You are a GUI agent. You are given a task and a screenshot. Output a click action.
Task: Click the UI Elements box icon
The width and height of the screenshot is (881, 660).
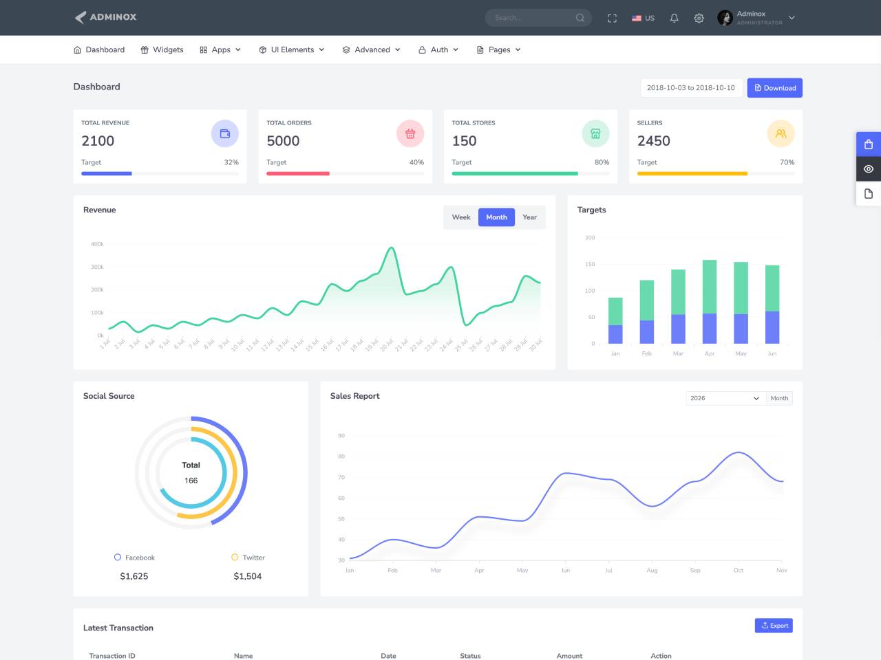[x=263, y=49]
